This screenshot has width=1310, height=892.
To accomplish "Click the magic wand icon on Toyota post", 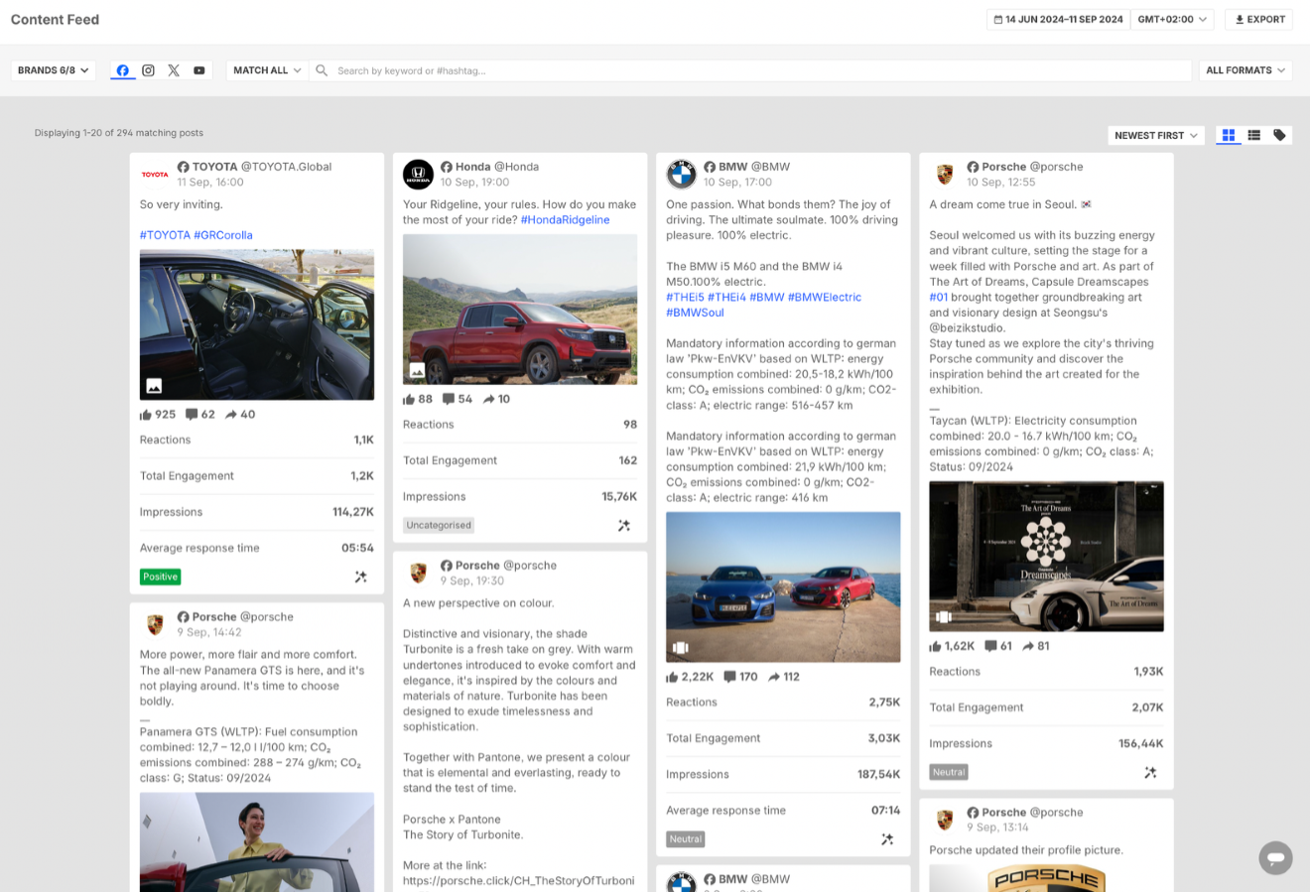I will pyautogui.click(x=361, y=576).
